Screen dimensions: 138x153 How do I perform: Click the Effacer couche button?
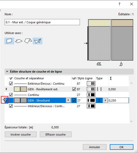[56, 135]
